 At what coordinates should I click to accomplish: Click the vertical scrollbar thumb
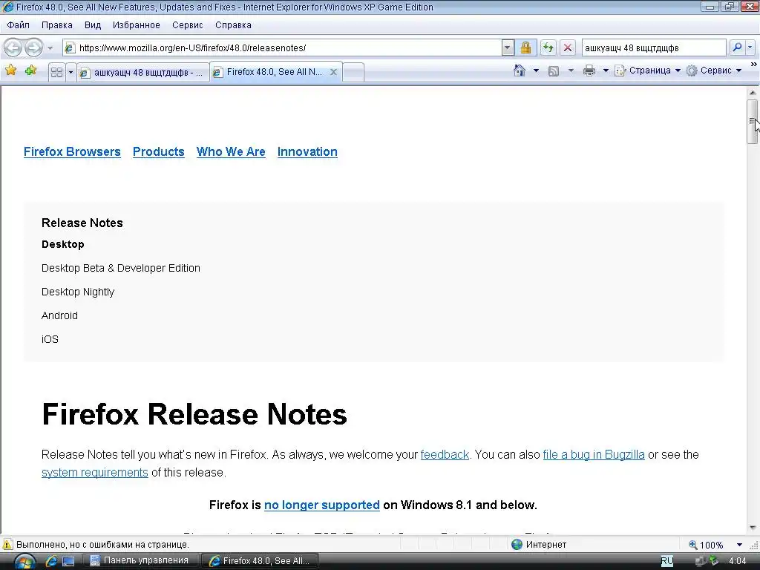click(753, 121)
